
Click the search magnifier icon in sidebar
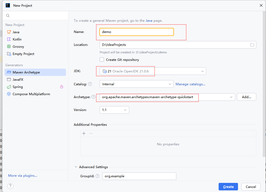tap(8, 16)
